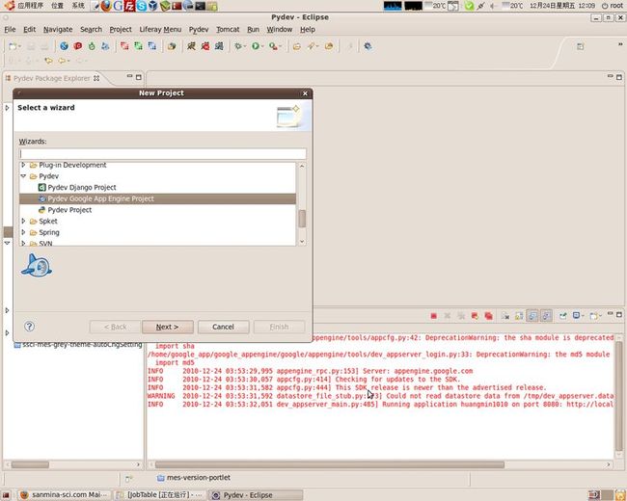Click the root user menu in top panel
627x501 pixels.
613,6
